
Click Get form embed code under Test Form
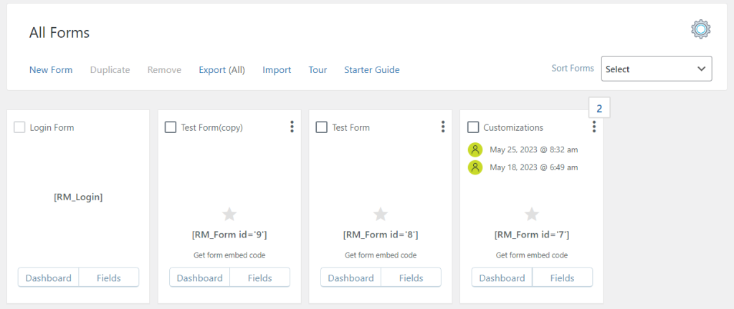pos(381,255)
